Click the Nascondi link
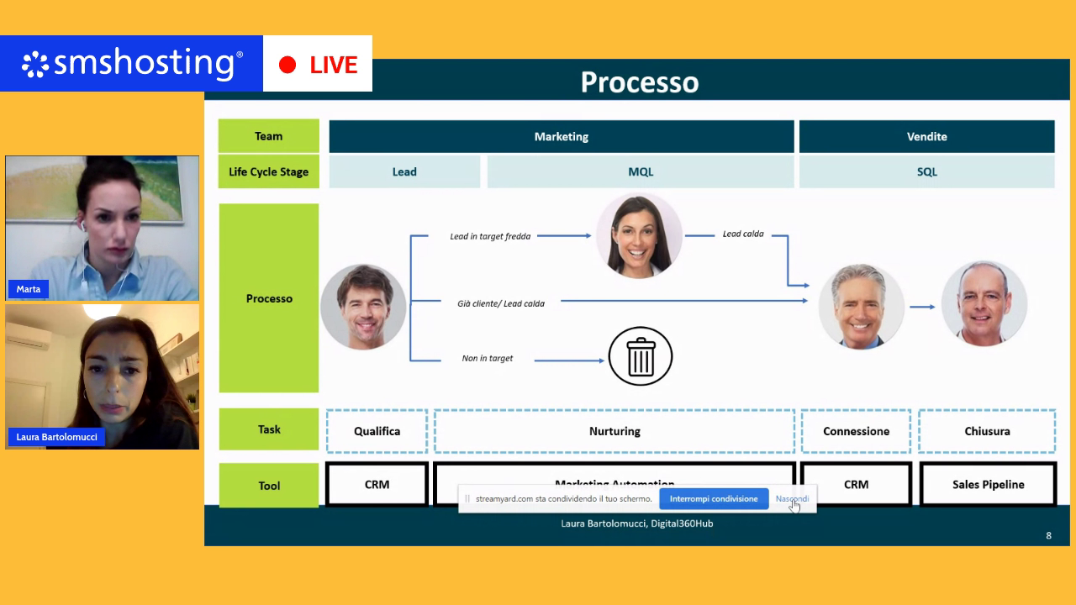The image size is (1076, 605). tap(791, 499)
